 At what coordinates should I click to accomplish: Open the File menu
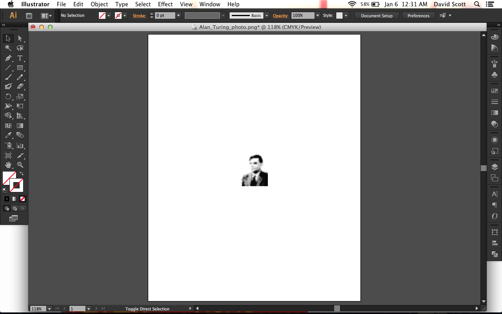pyautogui.click(x=61, y=4)
